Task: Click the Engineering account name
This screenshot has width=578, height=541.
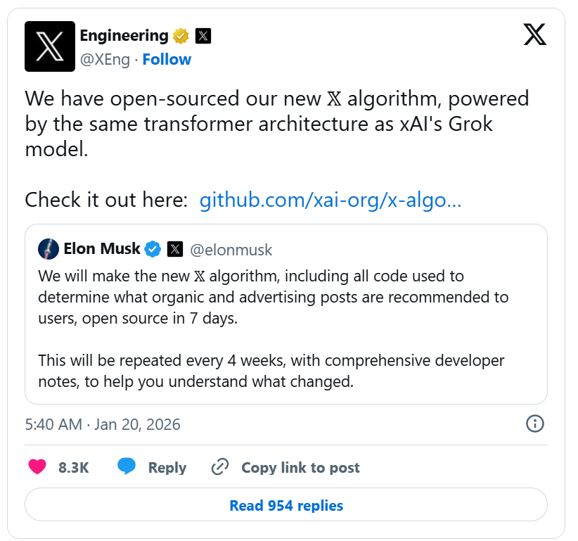Action: coord(124,36)
